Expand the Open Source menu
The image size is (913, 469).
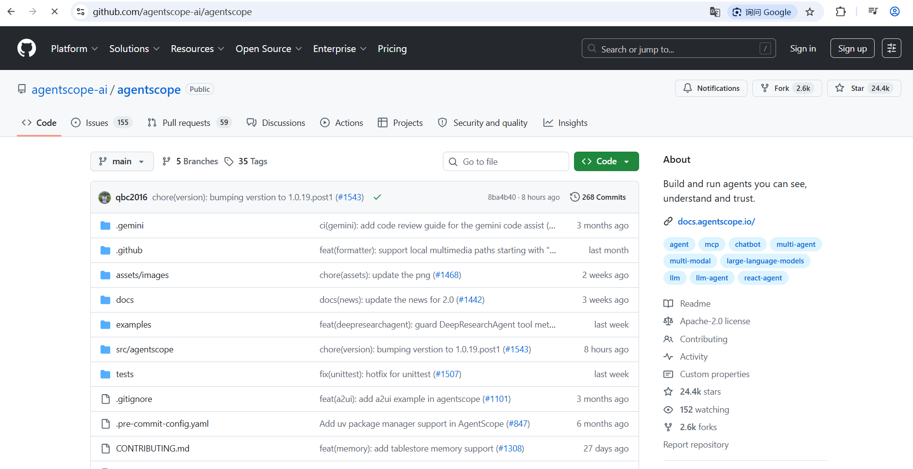[269, 49]
